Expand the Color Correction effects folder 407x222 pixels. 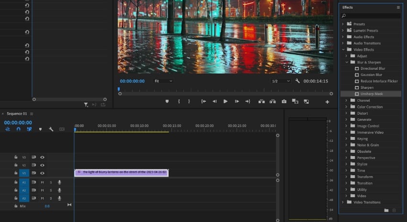coord(346,107)
